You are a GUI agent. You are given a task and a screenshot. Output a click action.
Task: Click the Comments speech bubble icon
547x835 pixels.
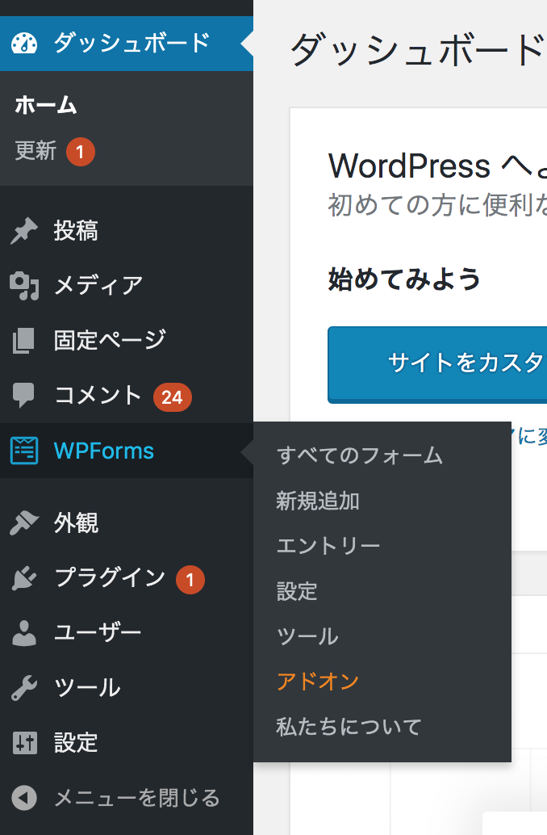point(24,395)
